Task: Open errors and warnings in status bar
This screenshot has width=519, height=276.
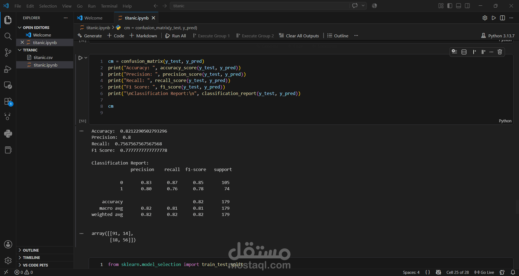Action: [24, 272]
